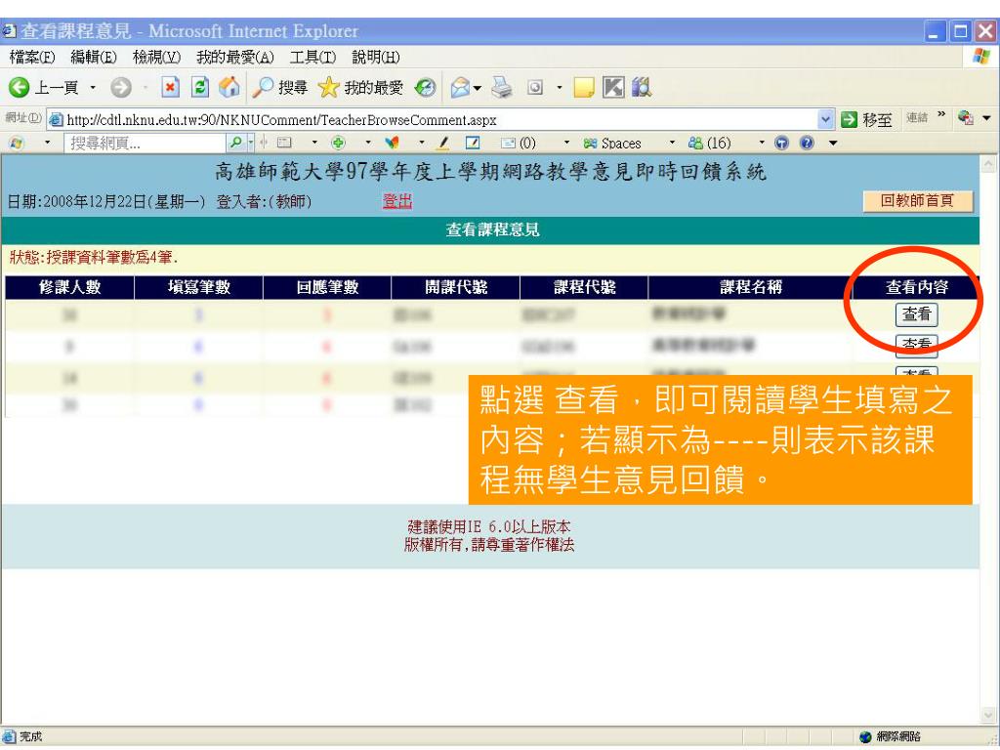Click the page scrollbar up arrow
Screen dimensions: 1000x750
988,164
